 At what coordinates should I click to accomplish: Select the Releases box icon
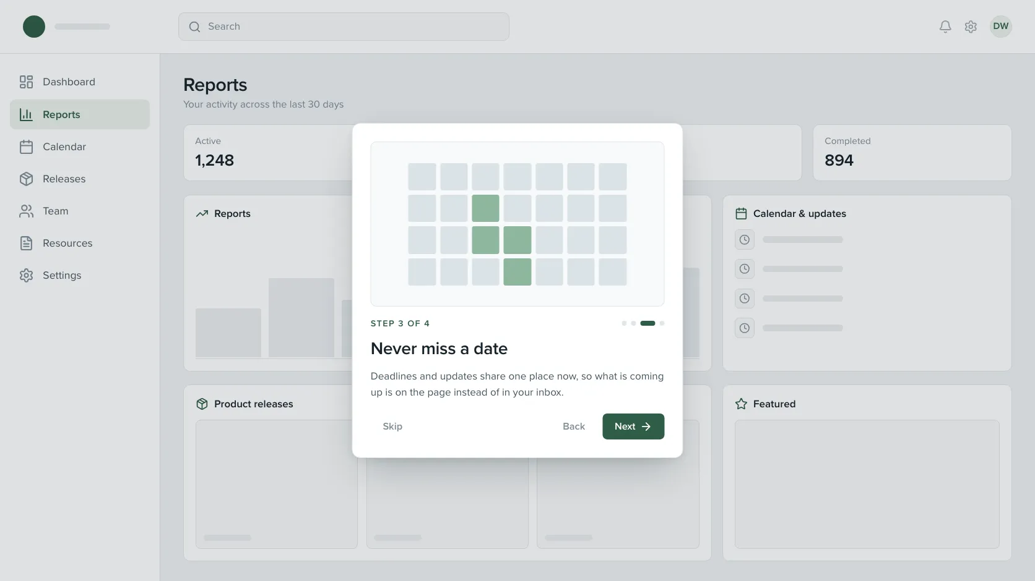point(26,179)
